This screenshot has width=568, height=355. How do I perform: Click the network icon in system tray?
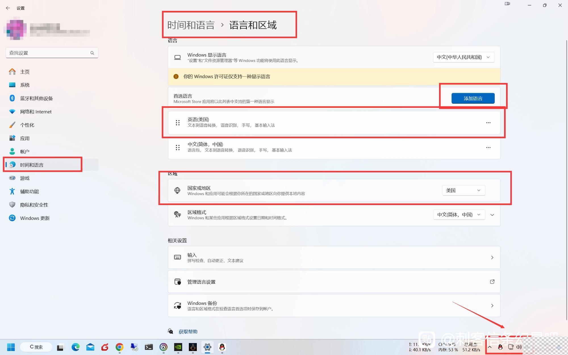tap(511, 347)
